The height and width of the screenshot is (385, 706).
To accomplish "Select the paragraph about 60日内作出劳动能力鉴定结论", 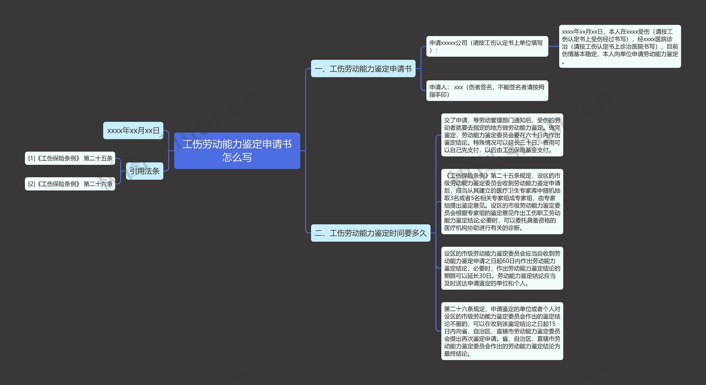I will [x=502, y=268].
